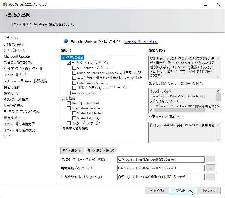225x198 pixels.
Task: Click the 共有機能ディレクトリ (x86) input field
Action: [x=161, y=177]
